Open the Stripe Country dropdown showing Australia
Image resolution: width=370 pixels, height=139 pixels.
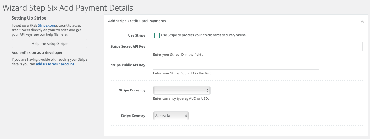171,116
